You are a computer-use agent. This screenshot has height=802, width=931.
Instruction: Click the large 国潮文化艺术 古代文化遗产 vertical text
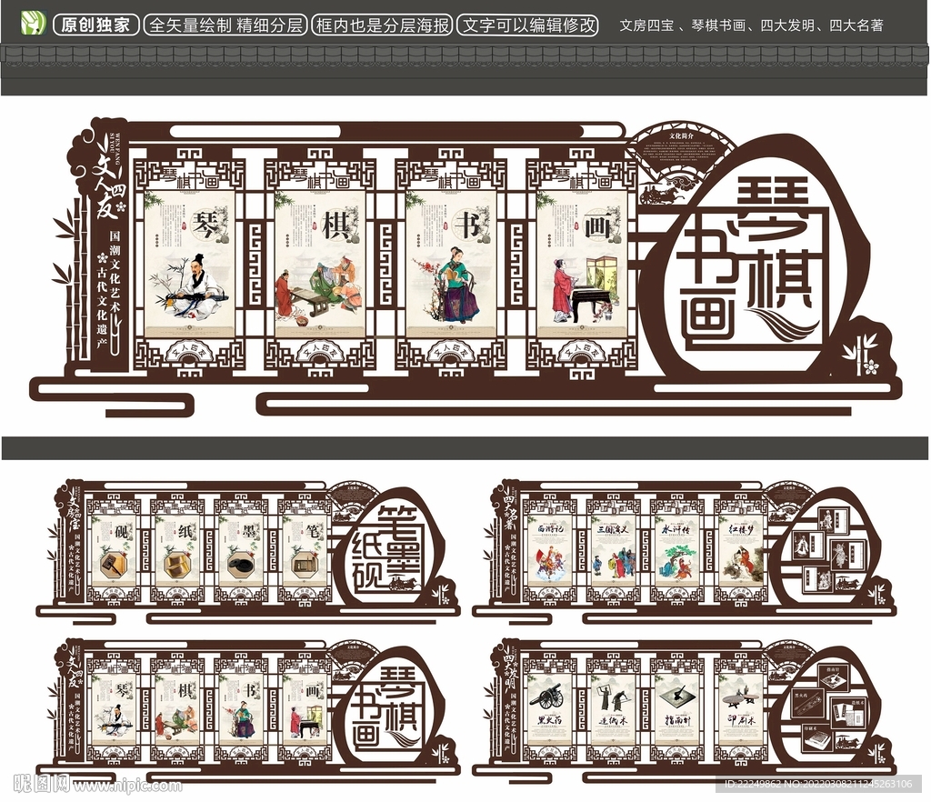109,288
